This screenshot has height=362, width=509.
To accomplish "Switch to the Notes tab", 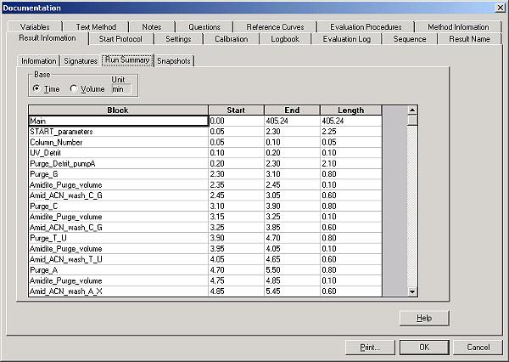I will click(152, 27).
